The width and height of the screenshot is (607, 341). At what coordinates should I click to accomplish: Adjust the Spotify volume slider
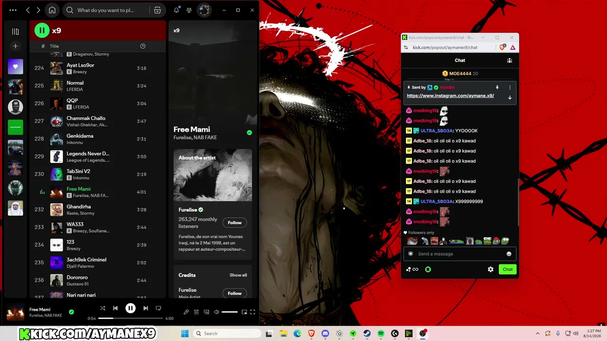tap(230, 312)
